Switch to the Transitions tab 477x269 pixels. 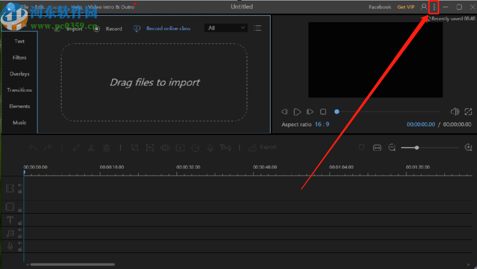pyautogui.click(x=19, y=90)
